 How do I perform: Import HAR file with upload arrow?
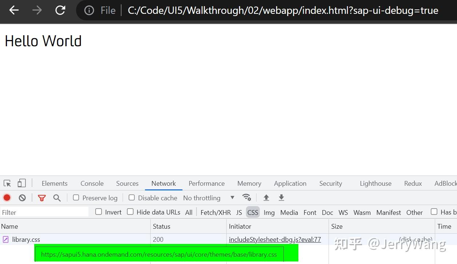266,197
